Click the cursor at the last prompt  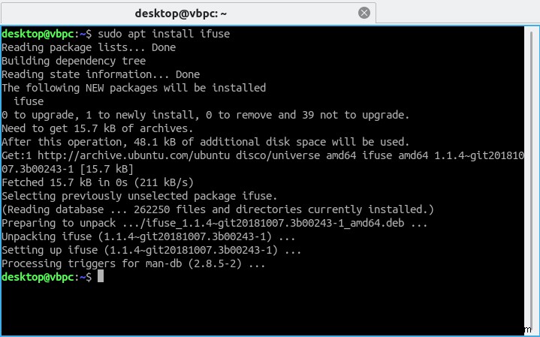101,276
